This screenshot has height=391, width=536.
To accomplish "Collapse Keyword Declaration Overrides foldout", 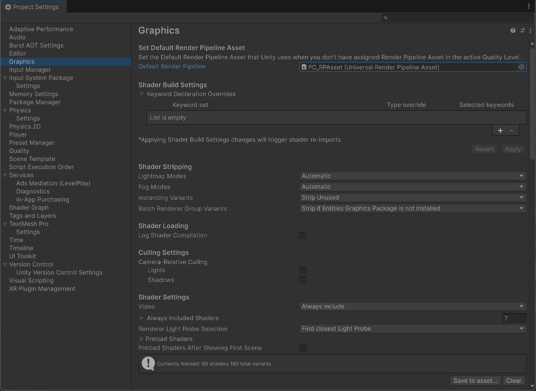I will [142, 94].
